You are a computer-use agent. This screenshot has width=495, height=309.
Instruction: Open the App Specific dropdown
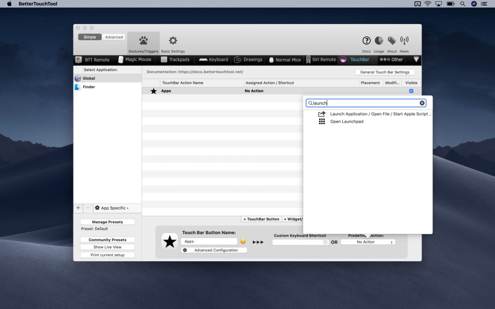112,208
